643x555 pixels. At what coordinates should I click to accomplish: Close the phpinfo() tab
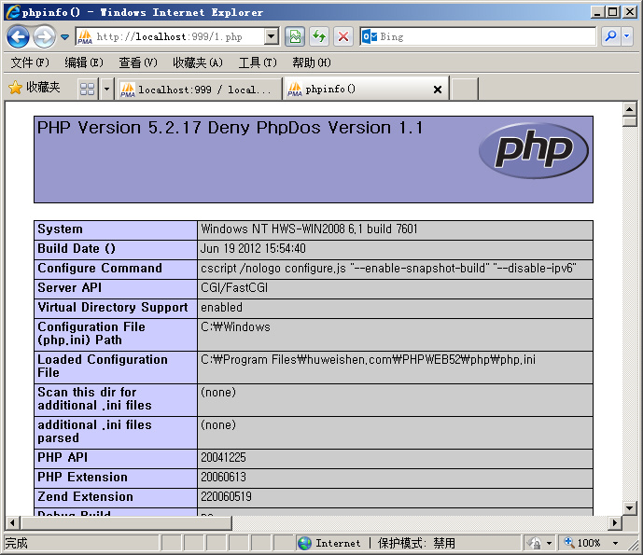438,90
